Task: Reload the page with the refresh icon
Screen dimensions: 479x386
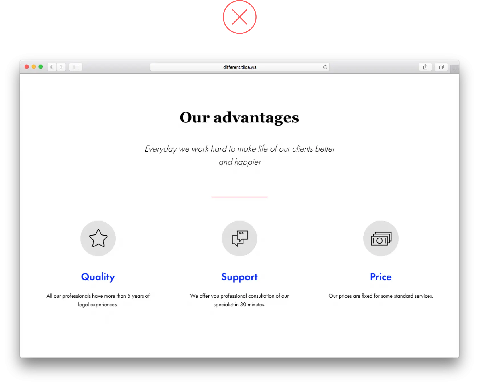Action: [325, 67]
